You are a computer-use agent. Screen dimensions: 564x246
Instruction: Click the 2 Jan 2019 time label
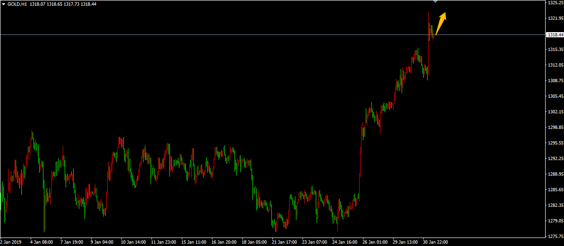tap(11, 242)
